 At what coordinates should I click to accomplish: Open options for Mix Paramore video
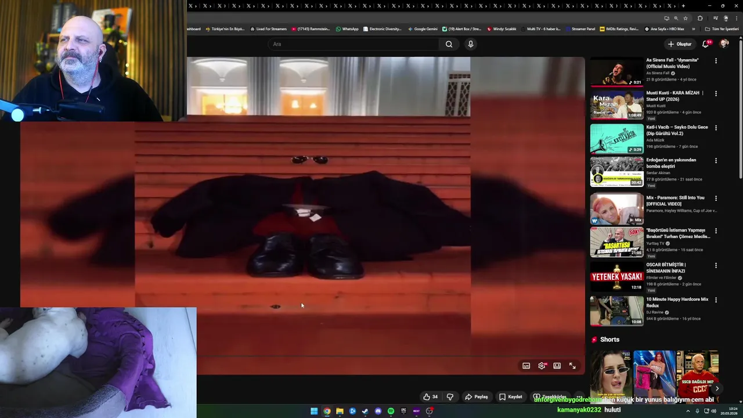coord(716,199)
